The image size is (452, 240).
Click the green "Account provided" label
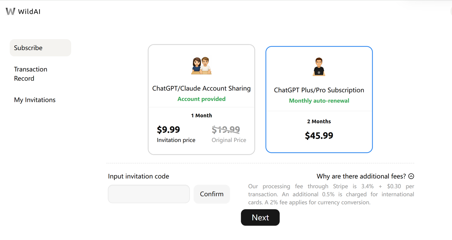(201, 99)
